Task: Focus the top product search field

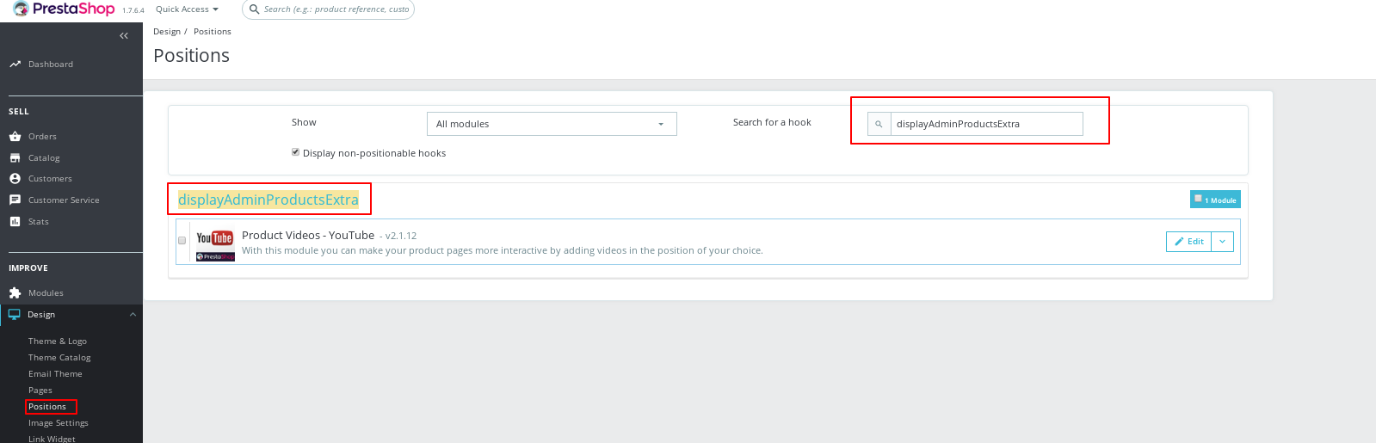Action: [x=336, y=9]
